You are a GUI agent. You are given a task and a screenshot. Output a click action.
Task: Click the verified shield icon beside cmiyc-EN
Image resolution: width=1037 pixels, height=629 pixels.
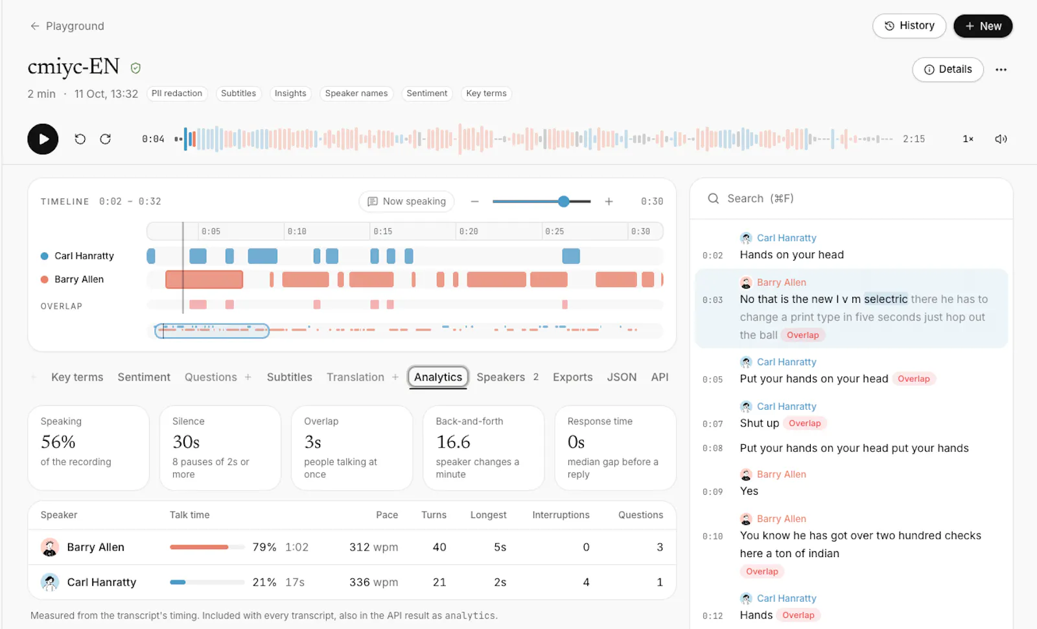[135, 67]
